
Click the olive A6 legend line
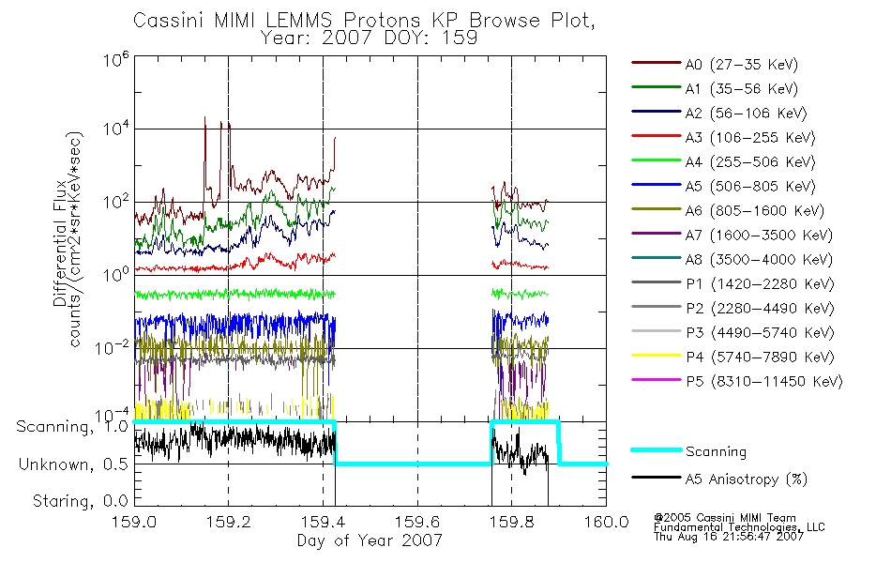[x=657, y=209]
